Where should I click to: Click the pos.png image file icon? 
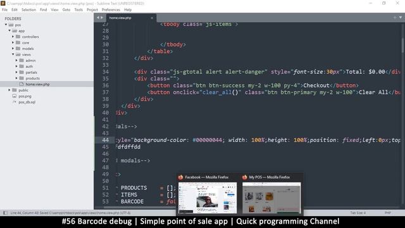click(15, 96)
